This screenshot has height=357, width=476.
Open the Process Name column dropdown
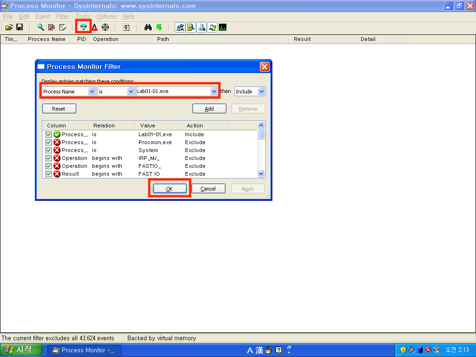coord(92,92)
